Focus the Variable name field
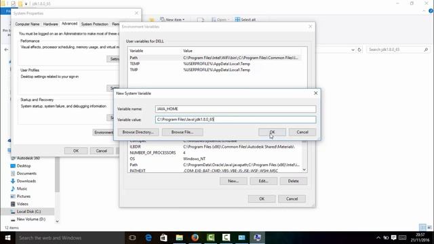The width and height of the screenshot is (434, 244). point(235,109)
